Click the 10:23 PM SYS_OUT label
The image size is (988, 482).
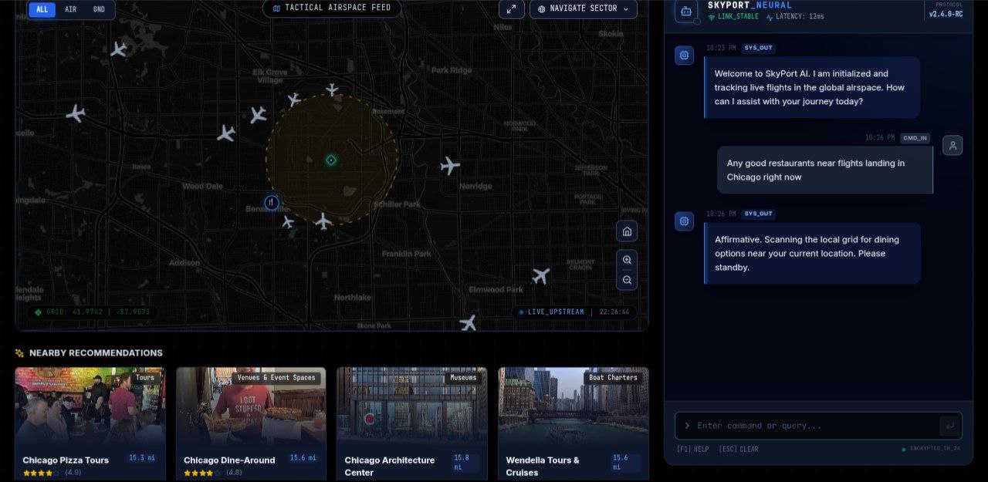pos(740,48)
